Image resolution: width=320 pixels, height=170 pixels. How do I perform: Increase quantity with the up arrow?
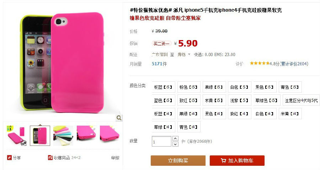175,138
